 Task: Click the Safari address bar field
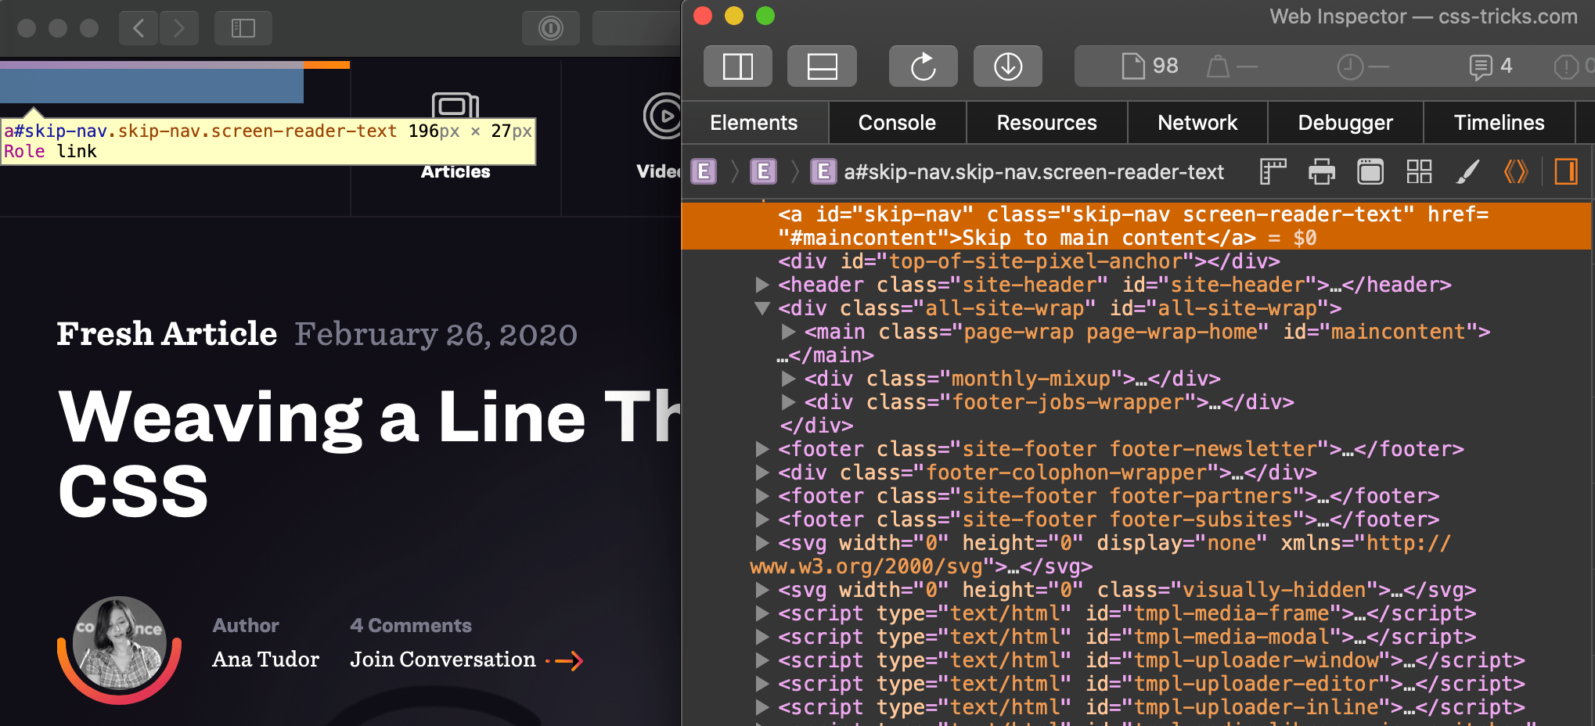[x=635, y=29]
